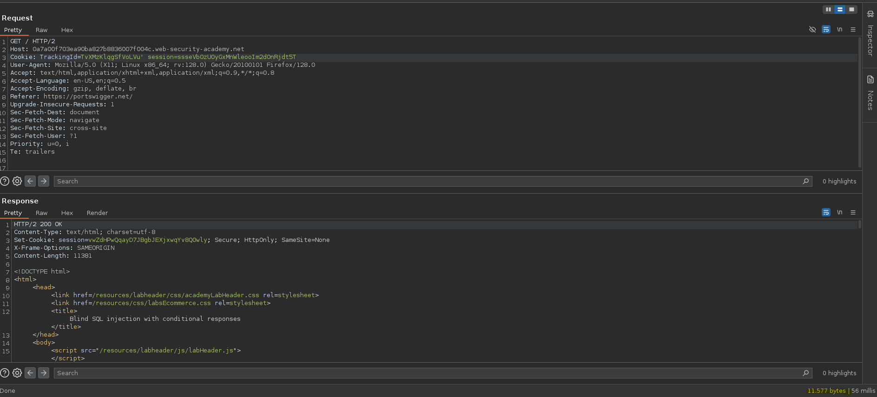The height and width of the screenshot is (397, 877).
Task: Select the Response Hex tab
Action: (67, 213)
